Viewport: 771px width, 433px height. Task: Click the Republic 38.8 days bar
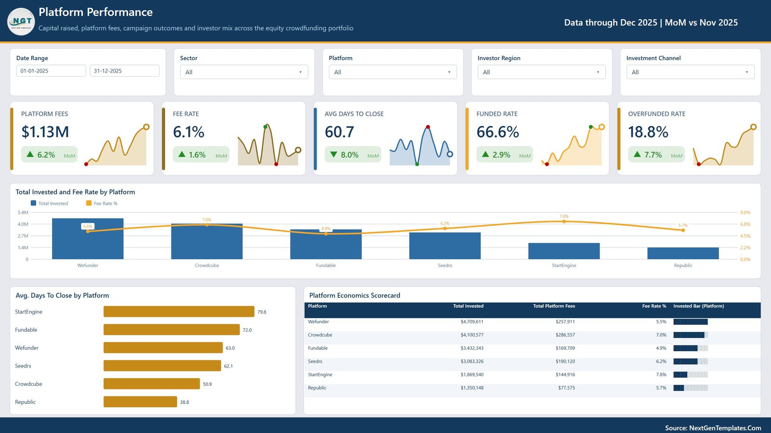click(x=140, y=402)
